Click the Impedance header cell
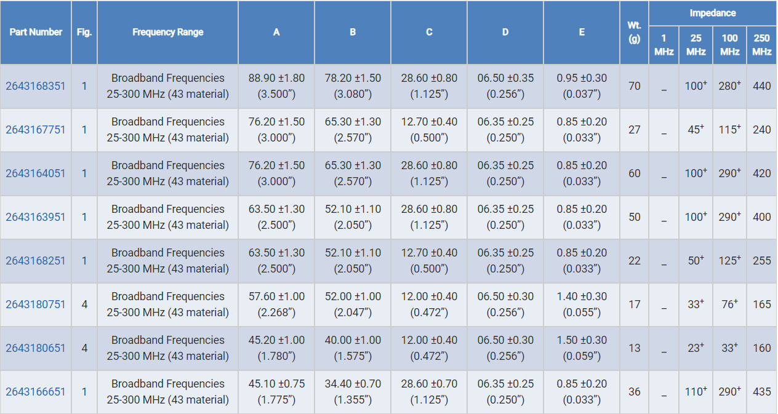Image resolution: width=778 pixels, height=414 pixels. 713,13
